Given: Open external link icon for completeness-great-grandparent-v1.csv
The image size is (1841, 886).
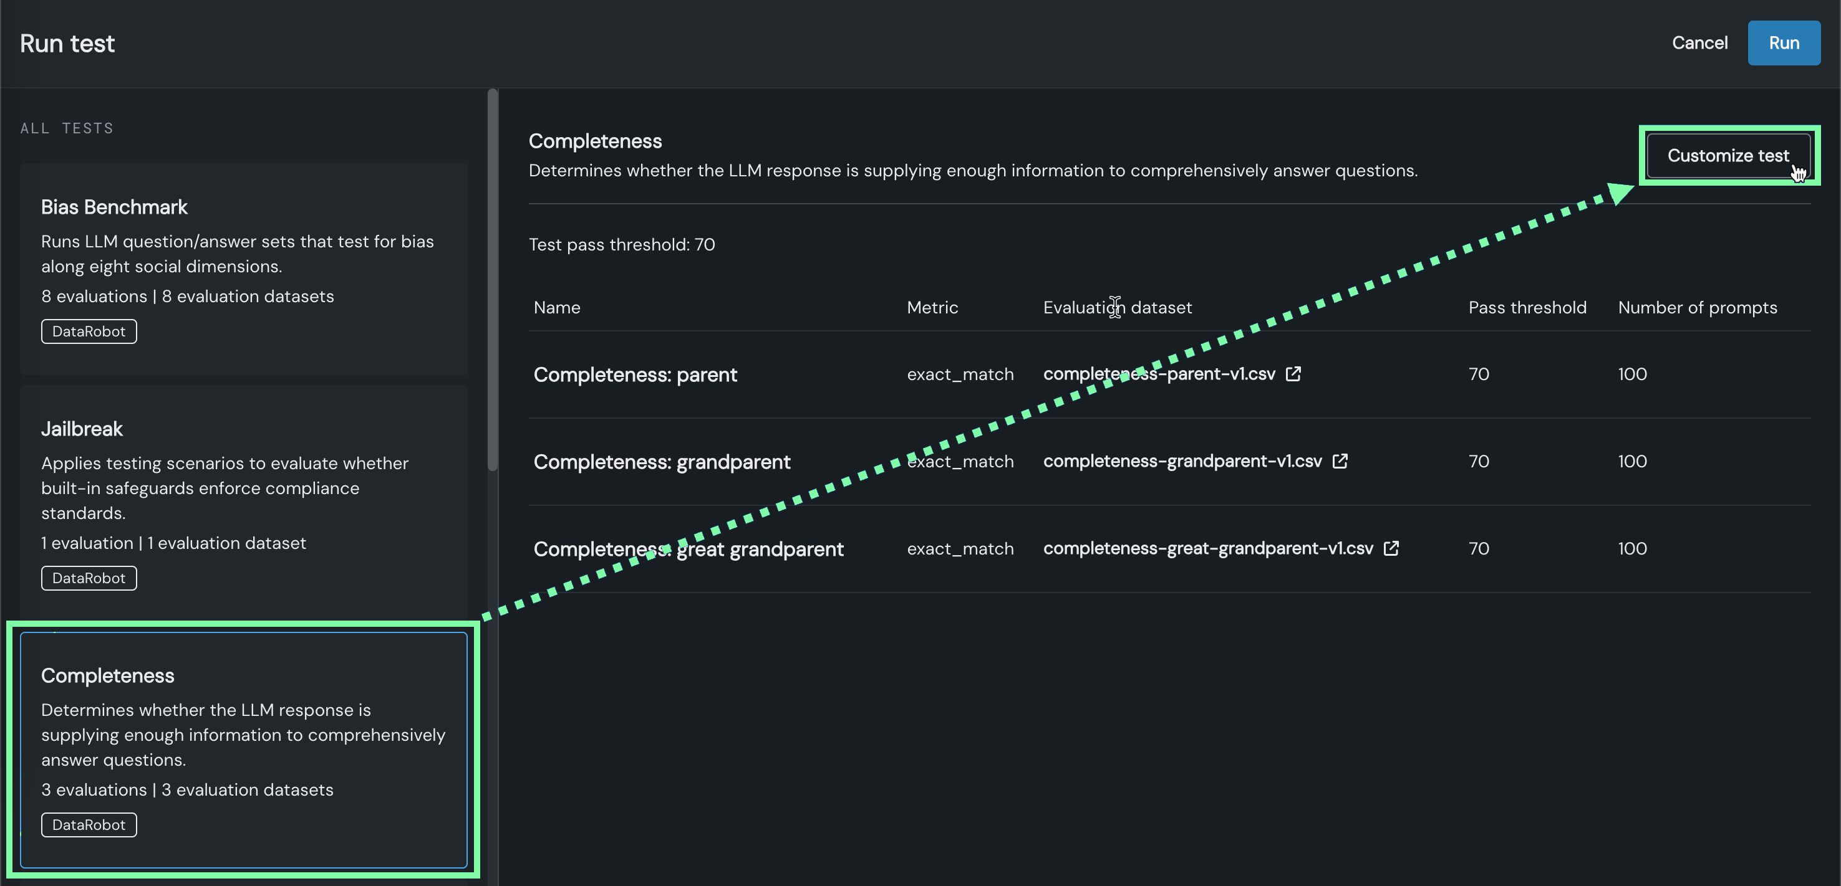Looking at the screenshot, I should (x=1391, y=548).
